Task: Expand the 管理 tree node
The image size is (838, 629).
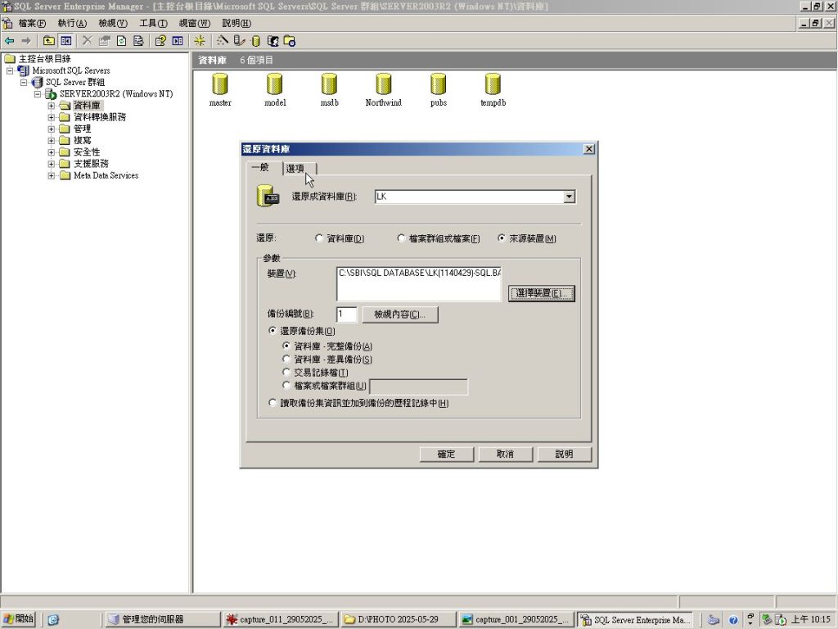Action: click(52, 129)
